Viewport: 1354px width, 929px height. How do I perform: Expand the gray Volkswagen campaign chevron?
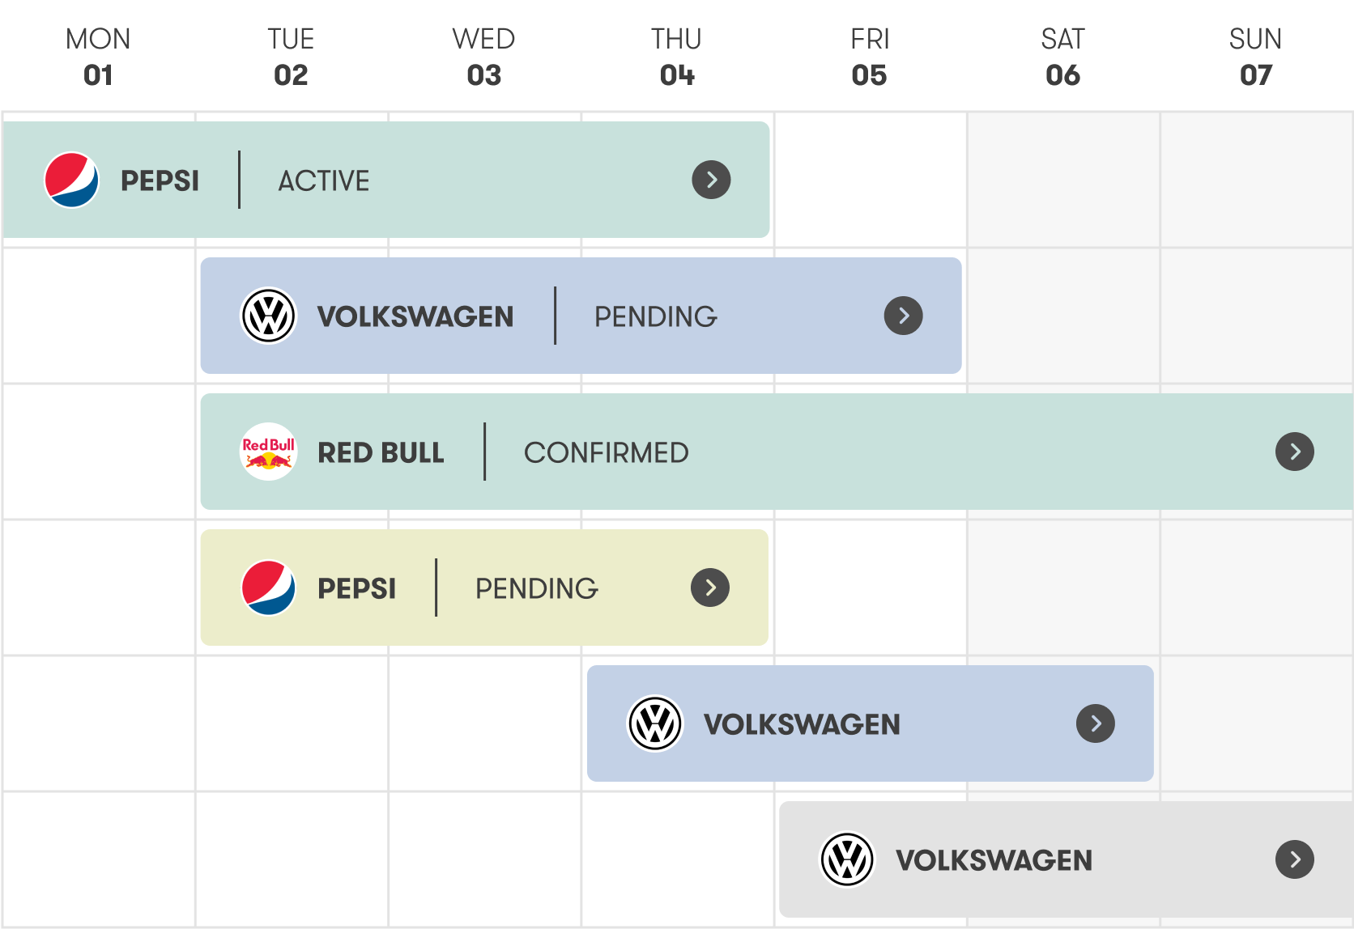(1295, 859)
